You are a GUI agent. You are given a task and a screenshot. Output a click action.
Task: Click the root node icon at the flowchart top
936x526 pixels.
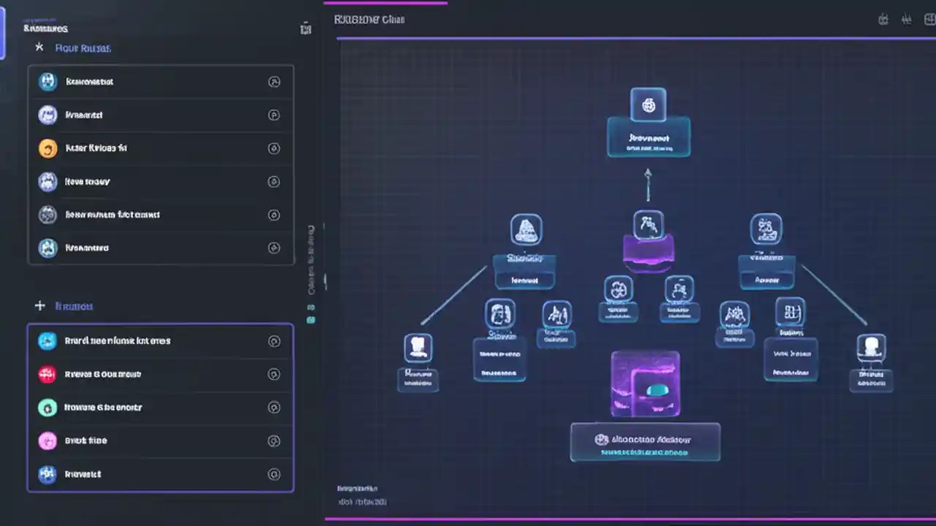648,104
